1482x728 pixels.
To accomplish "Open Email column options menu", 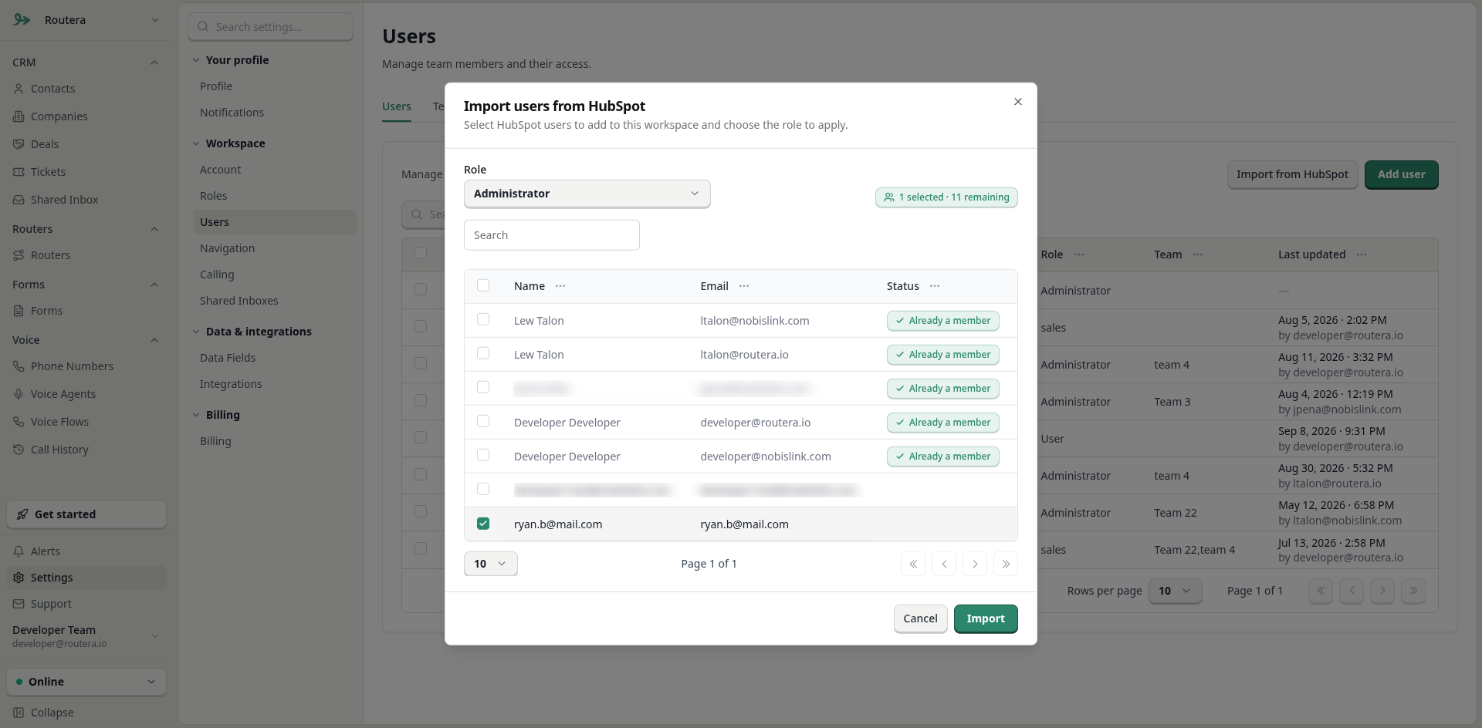I will pos(744,286).
